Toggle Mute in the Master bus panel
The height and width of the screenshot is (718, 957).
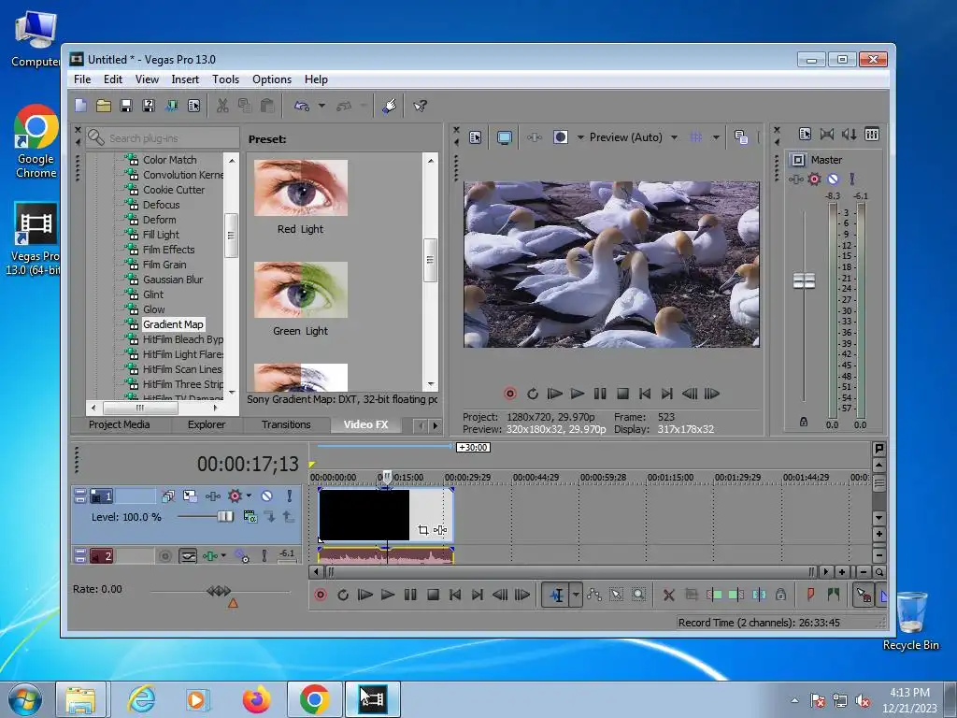pyautogui.click(x=833, y=179)
